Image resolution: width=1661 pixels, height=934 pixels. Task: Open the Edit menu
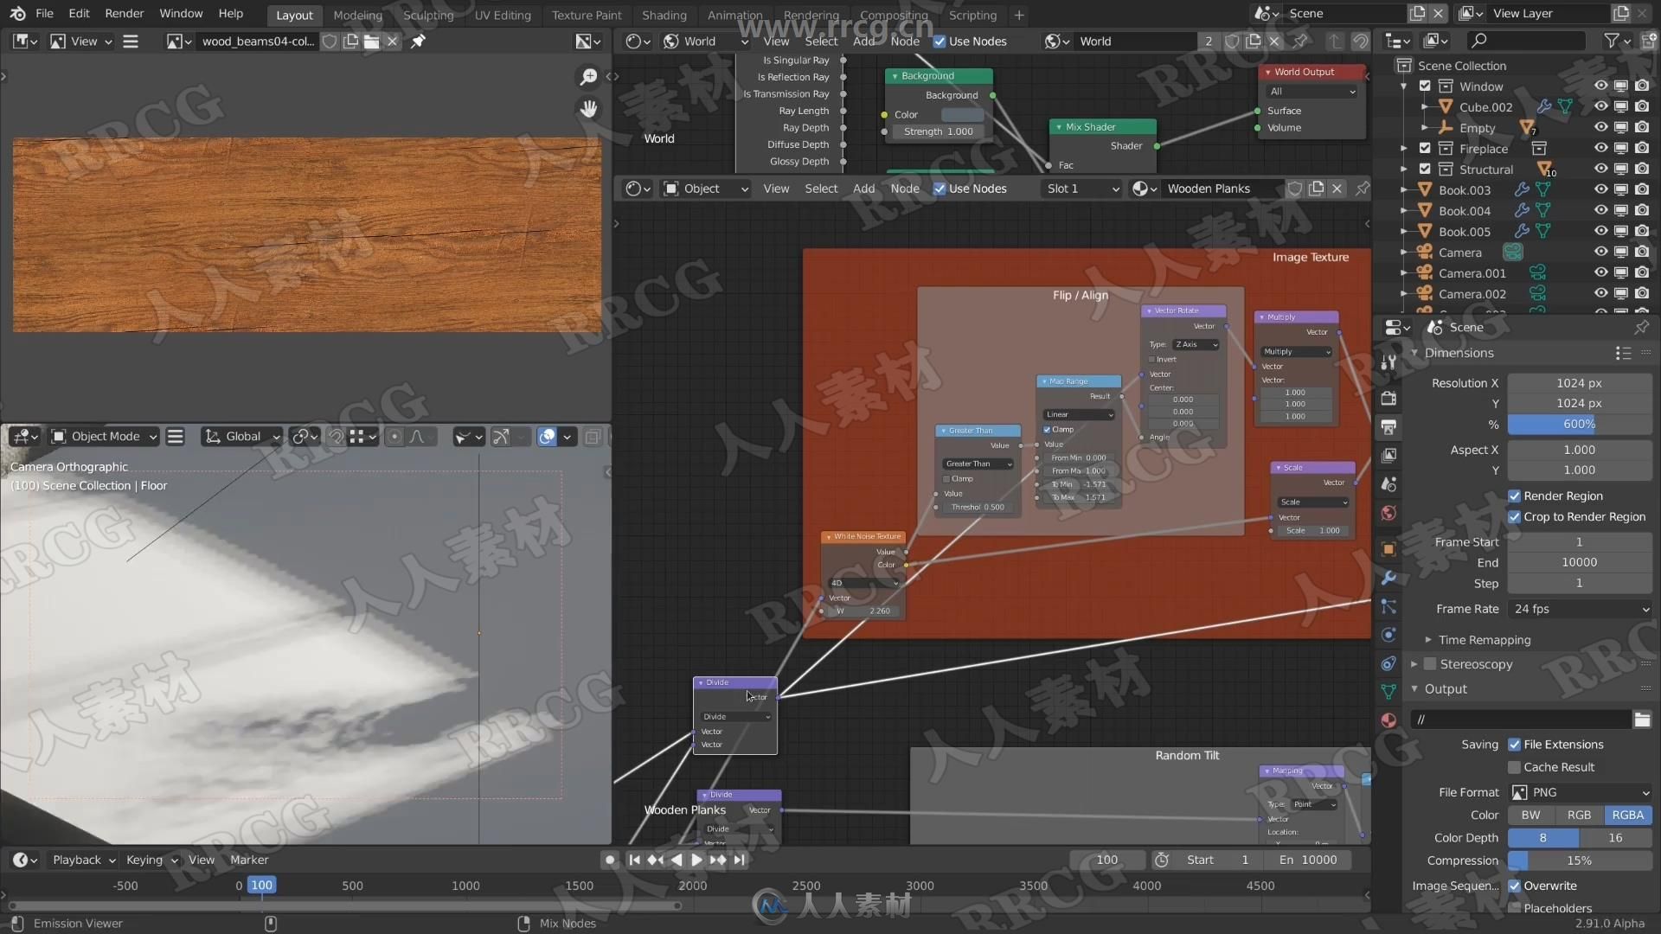click(x=79, y=14)
